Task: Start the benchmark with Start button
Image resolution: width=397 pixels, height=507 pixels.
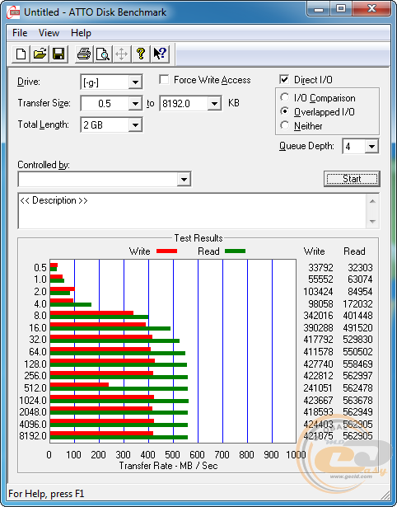Action: [x=352, y=179]
